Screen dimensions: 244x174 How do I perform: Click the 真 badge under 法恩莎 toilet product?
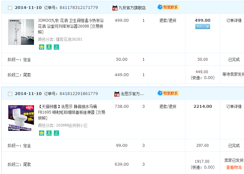tap(49, 133)
